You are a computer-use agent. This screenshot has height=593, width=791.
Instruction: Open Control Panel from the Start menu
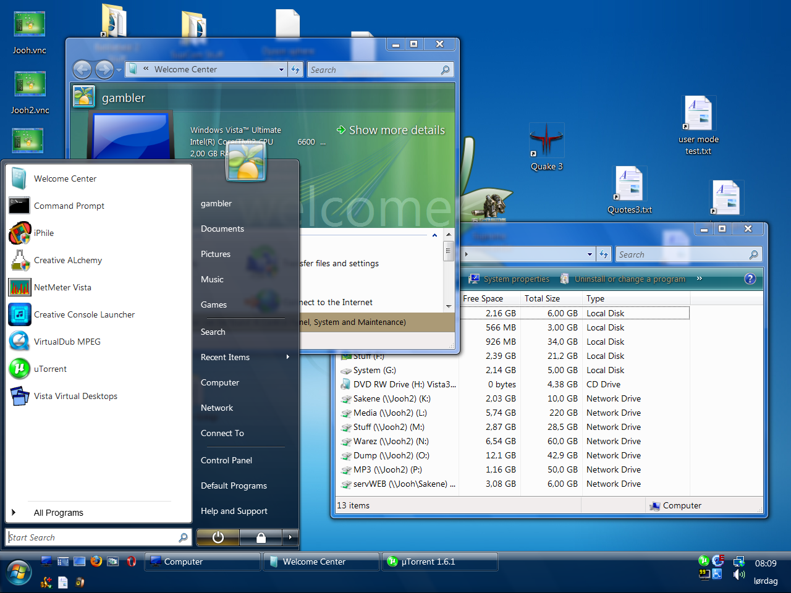[x=226, y=460]
